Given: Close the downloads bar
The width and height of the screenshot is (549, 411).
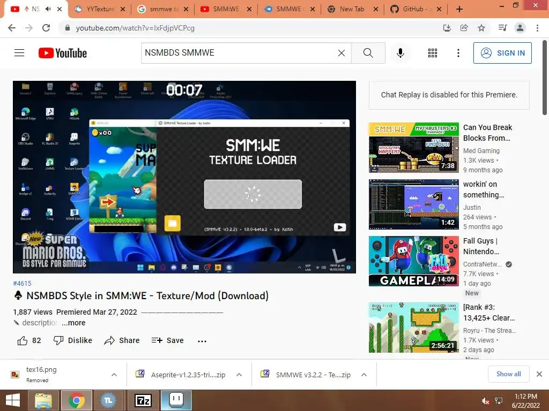Looking at the screenshot, I should 539,374.
